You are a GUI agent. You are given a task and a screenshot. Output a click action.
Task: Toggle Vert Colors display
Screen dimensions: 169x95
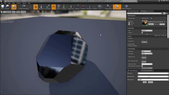point(48,7)
